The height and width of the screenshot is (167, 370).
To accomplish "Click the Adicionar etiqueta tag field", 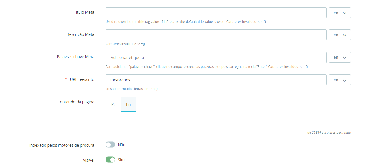I will click(216, 58).
